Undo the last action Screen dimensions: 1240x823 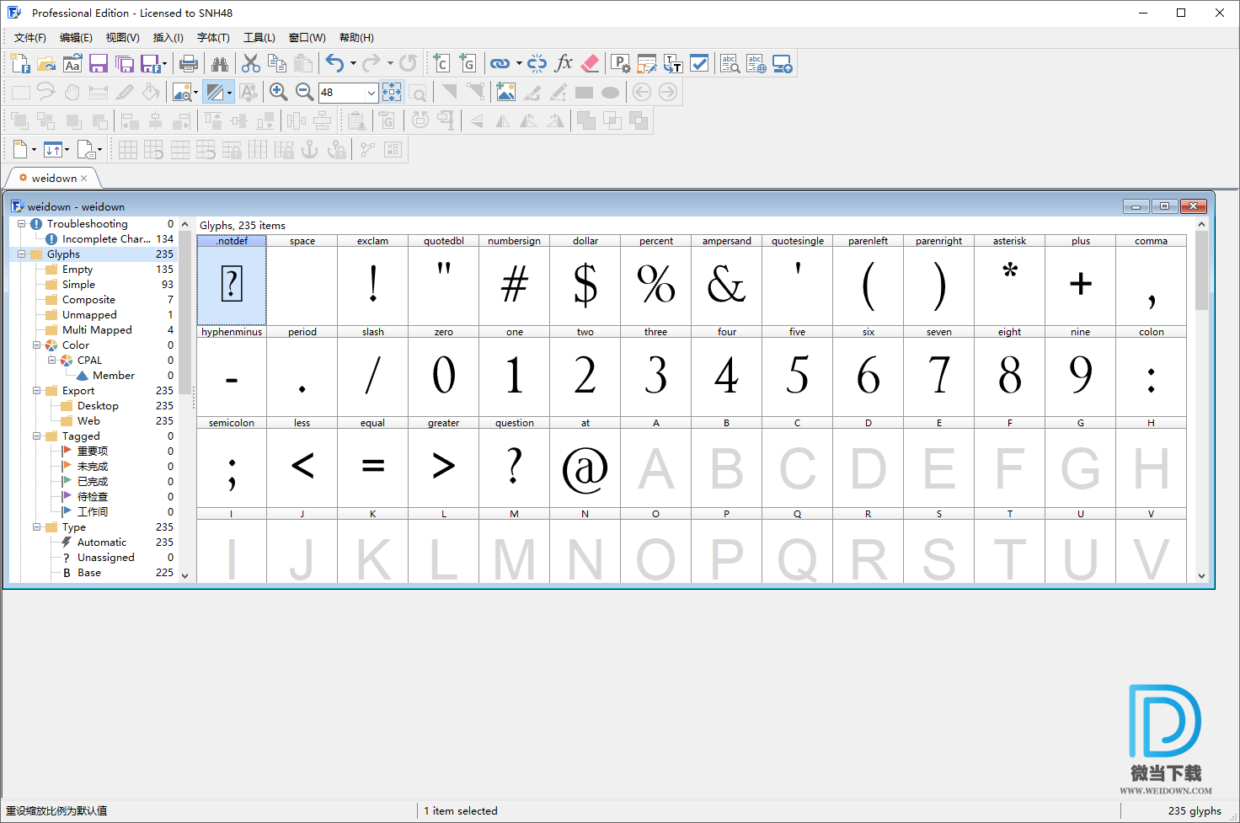[335, 63]
